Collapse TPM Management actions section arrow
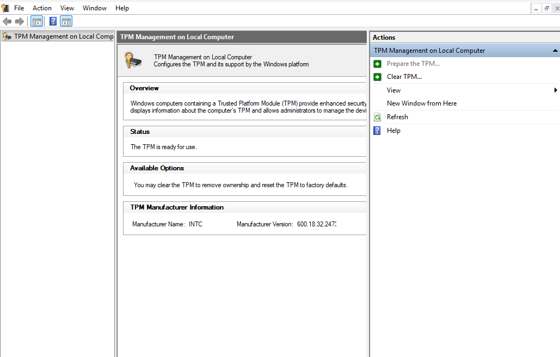 pos(555,51)
